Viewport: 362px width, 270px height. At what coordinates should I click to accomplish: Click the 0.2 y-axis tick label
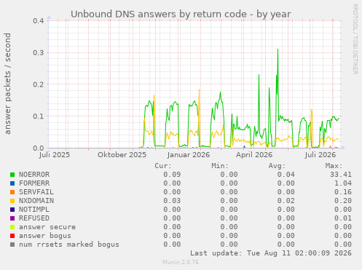39,84
